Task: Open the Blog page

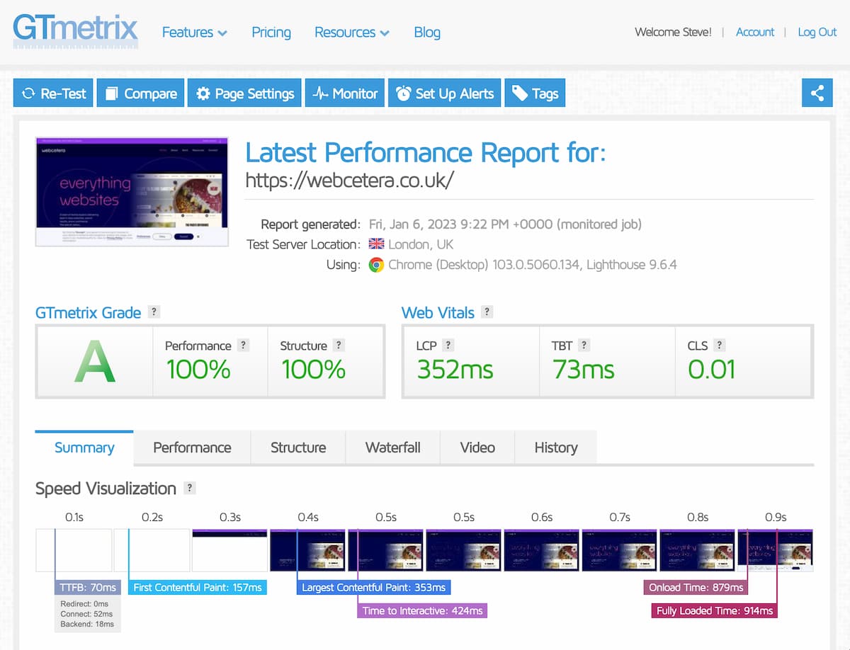Action: (x=427, y=32)
